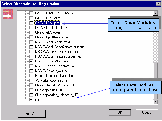This screenshot has width=162, height=121.
Task: Uncheck the MSDEVAddinMkmk.mext checkbox
Action: 31,61
